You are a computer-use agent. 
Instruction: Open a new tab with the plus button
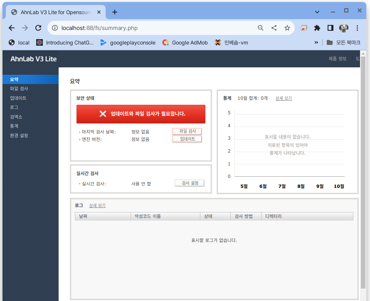115,12
